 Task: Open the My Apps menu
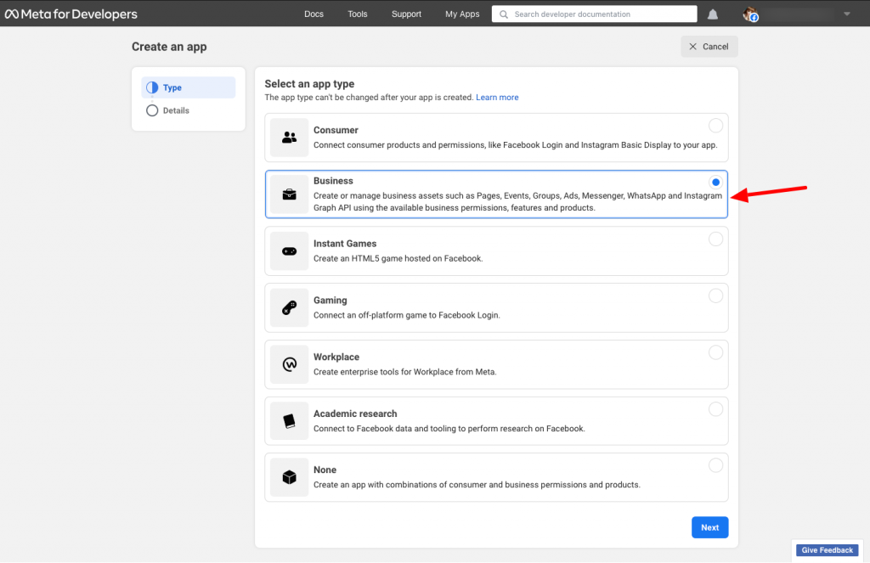(462, 14)
